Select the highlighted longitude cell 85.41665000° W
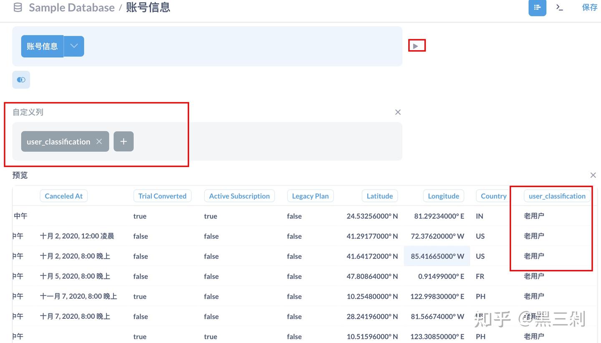Viewport: 601px width, 343px height. tap(437, 256)
